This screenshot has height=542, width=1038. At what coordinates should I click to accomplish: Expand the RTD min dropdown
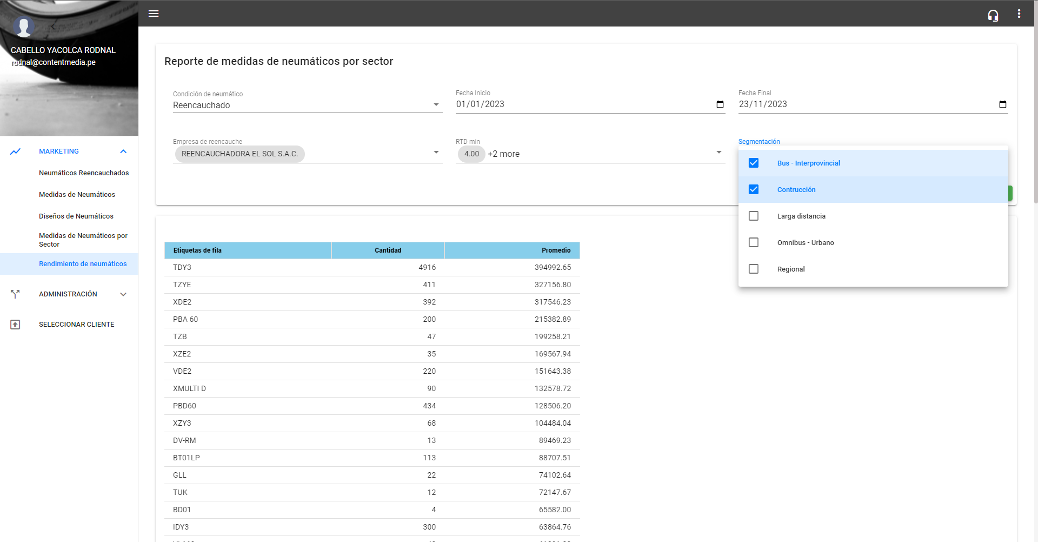coord(718,153)
